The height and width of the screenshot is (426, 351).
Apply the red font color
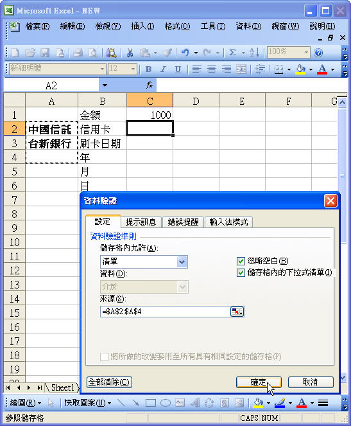[322, 69]
